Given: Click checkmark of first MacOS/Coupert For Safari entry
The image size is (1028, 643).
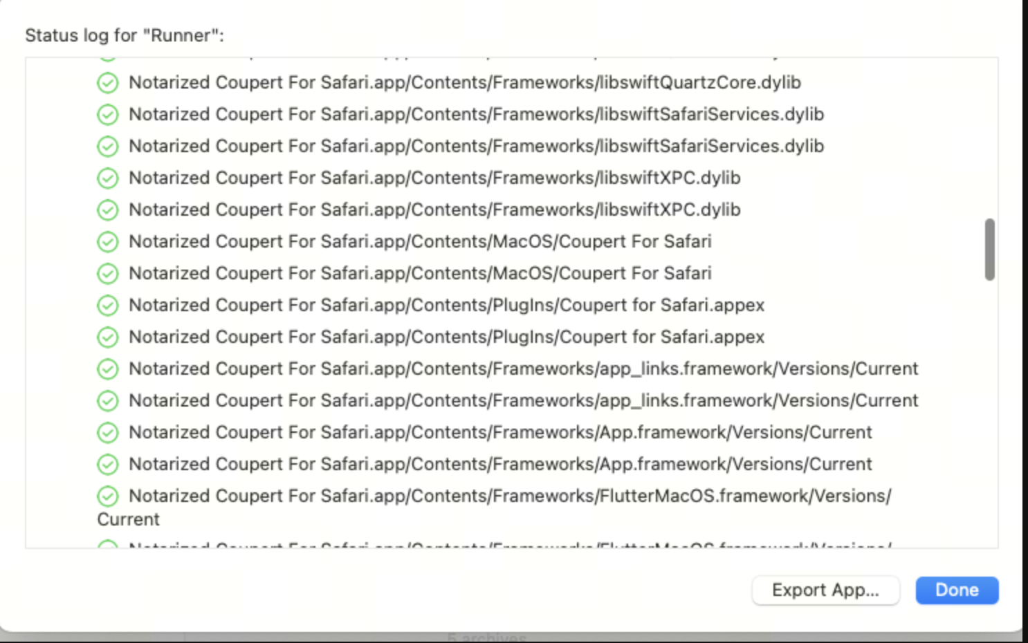Looking at the screenshot, I should 107,242.
